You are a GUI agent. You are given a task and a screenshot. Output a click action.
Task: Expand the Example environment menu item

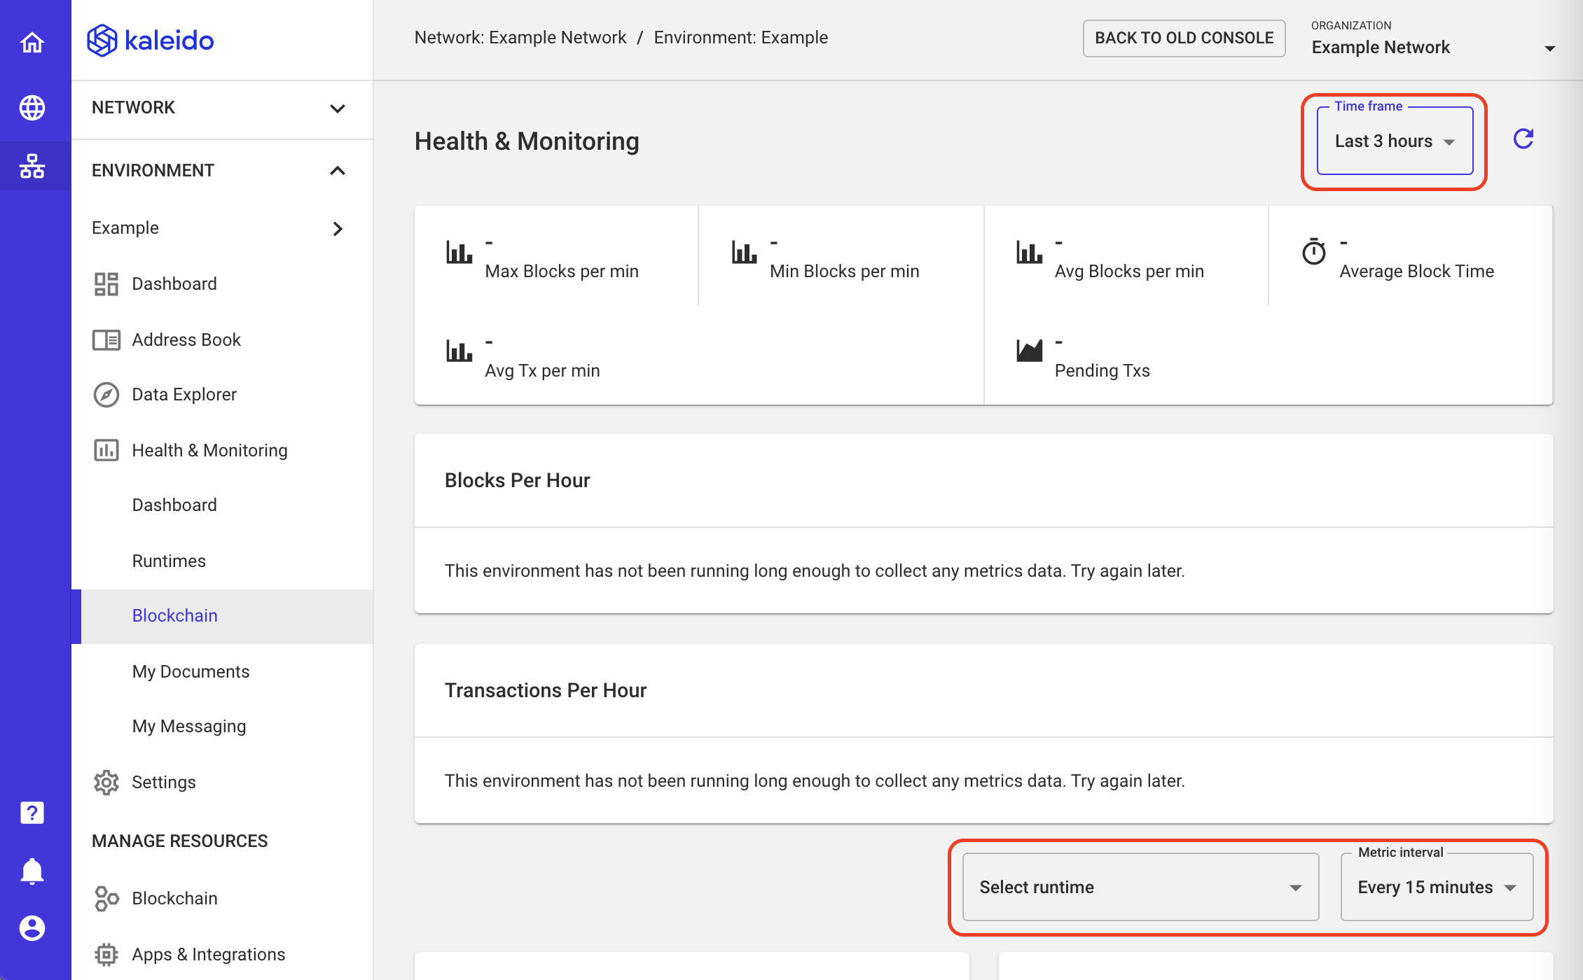[x=338, y=228]
